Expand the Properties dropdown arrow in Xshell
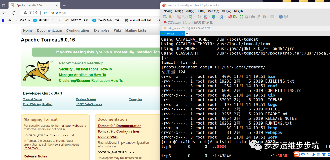330x160 pixels. (x=194, y=17)
